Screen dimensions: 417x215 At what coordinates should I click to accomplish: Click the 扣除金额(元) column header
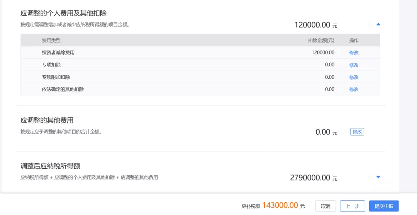[321, 41]
